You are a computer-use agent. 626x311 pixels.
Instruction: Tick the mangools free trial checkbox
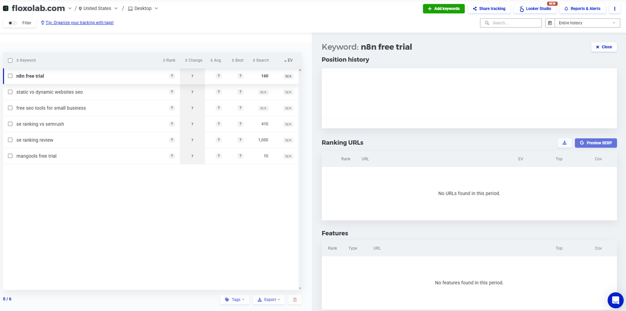pos(10,156)
